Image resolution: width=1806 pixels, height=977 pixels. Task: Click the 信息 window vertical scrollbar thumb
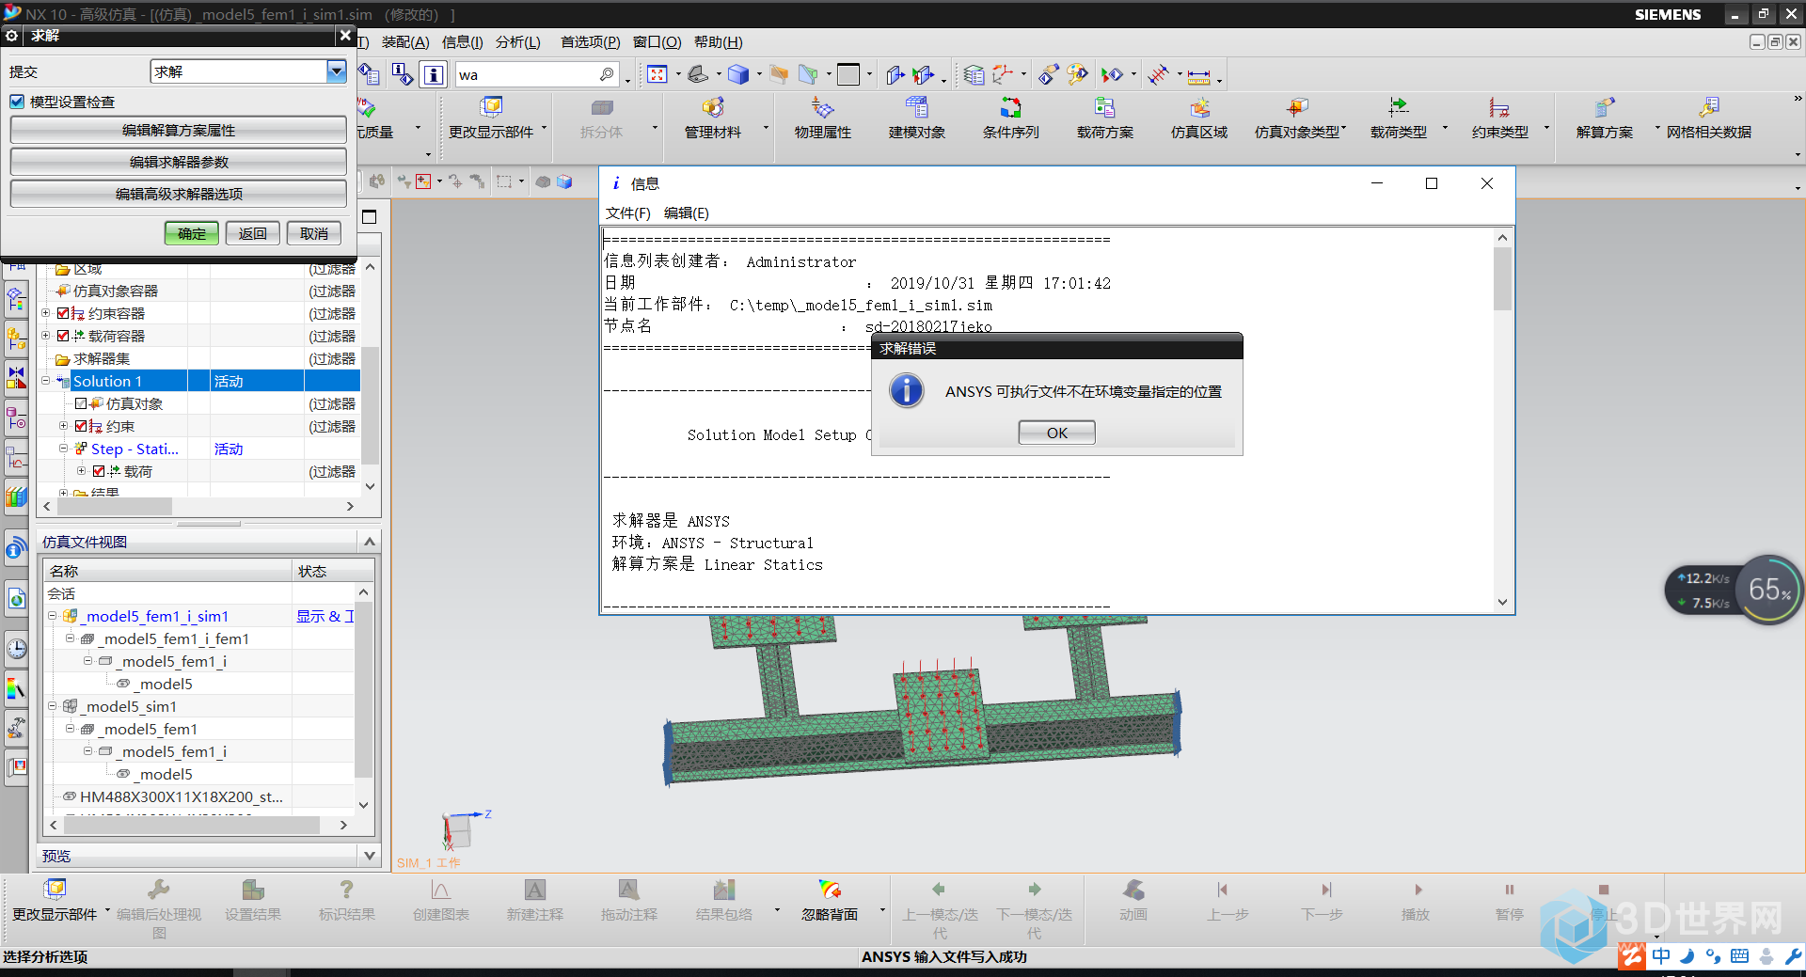coord(1502,278)
